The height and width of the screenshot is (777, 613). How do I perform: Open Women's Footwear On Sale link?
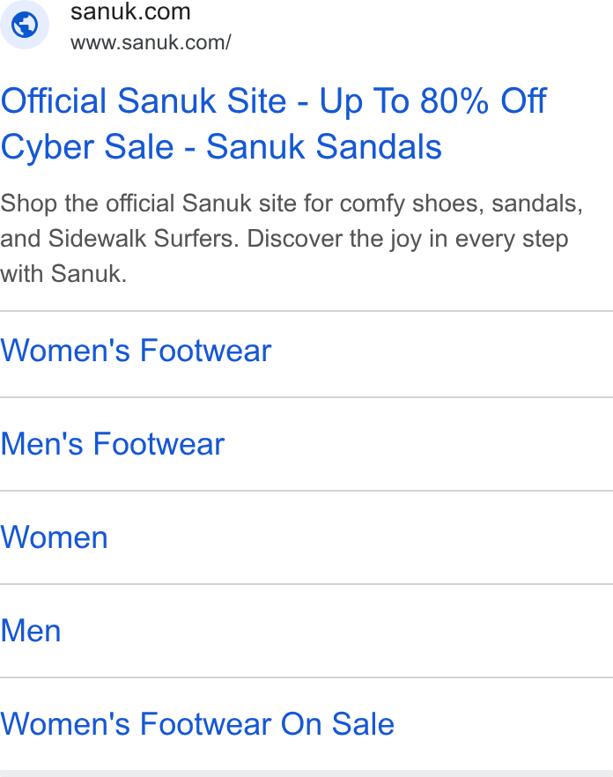pos(197,723)
